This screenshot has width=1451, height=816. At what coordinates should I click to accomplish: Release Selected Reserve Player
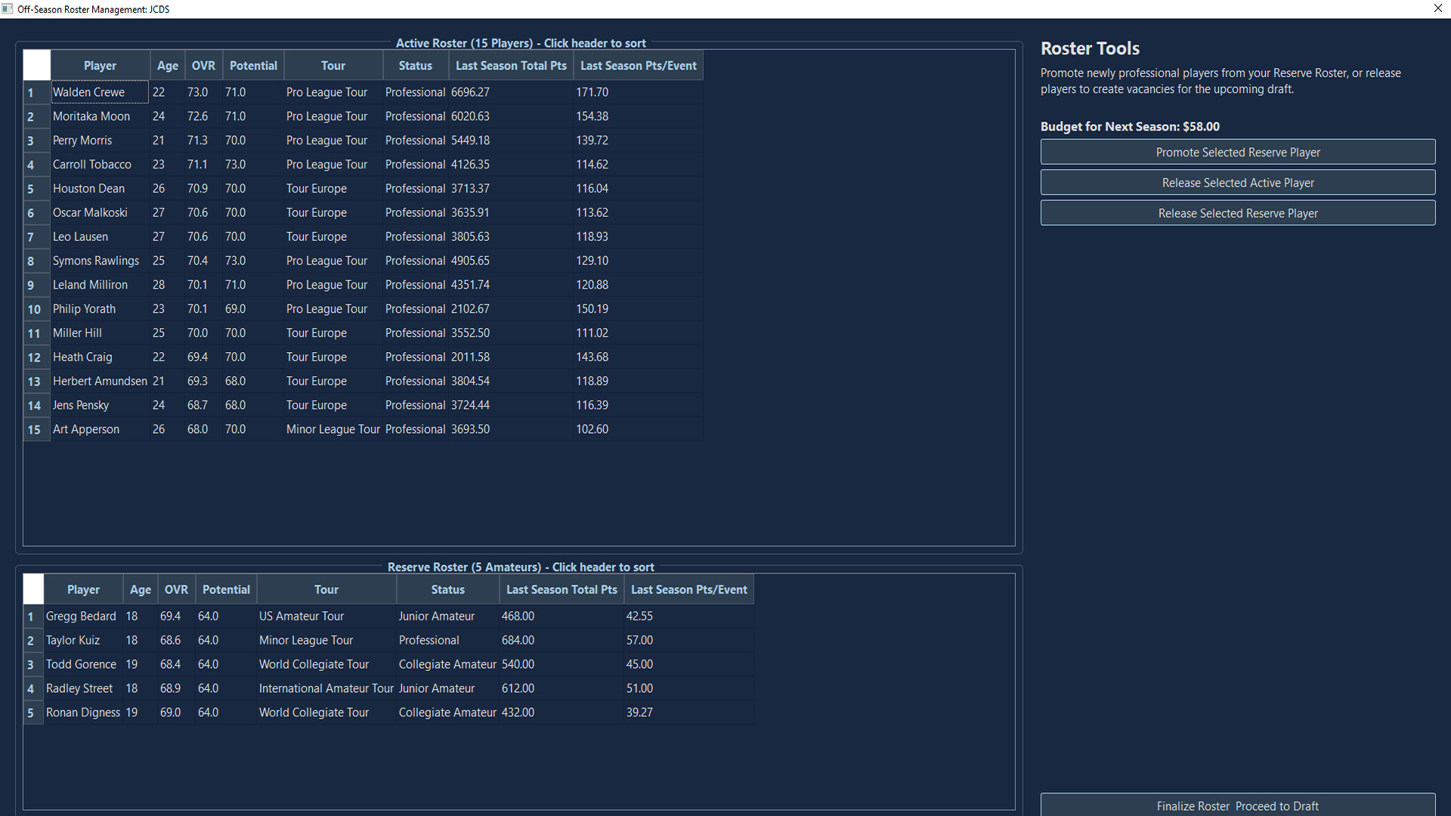[x=1237, y=212]
